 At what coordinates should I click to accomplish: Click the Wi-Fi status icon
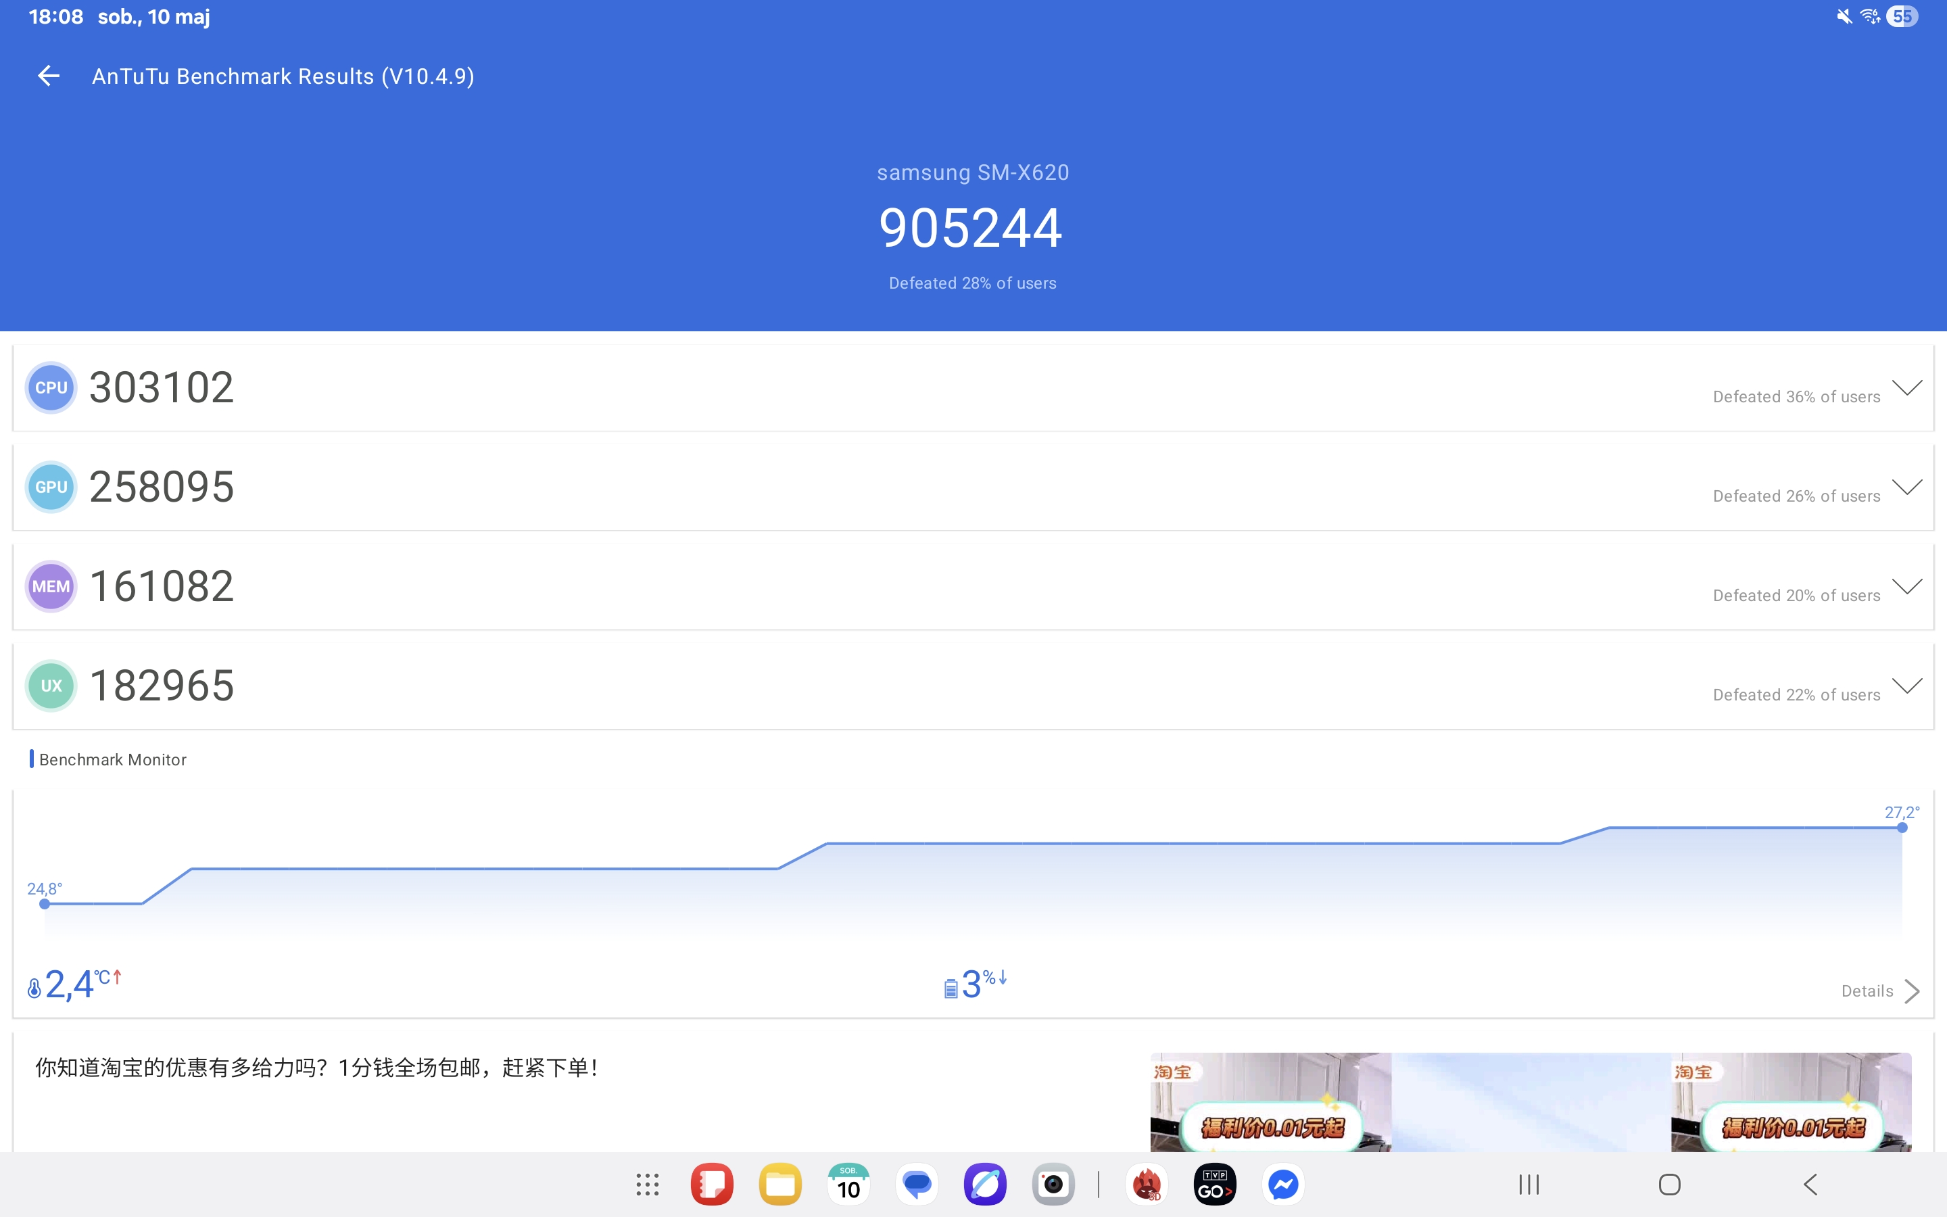tap(1870, 16)
